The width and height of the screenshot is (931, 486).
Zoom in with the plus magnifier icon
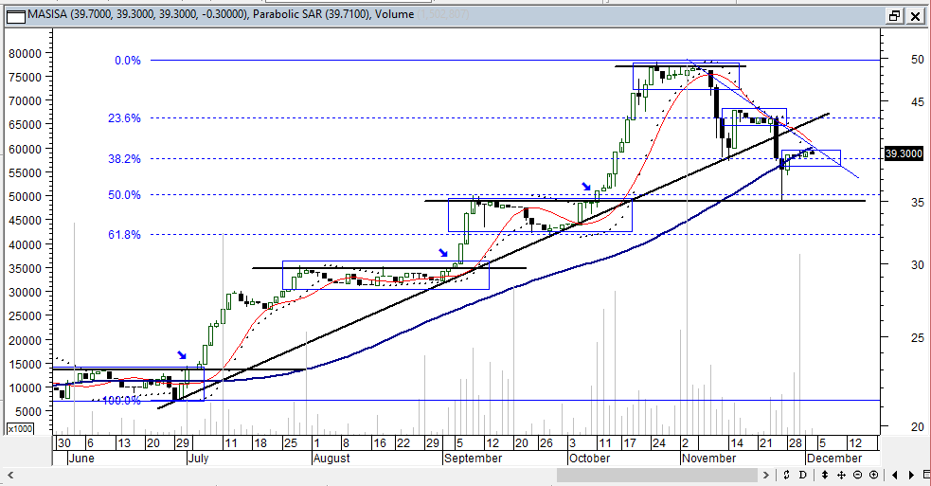(x=872, y=475)
